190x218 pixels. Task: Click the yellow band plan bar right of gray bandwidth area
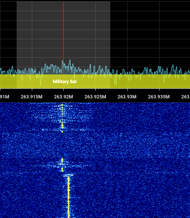(150, 81)
